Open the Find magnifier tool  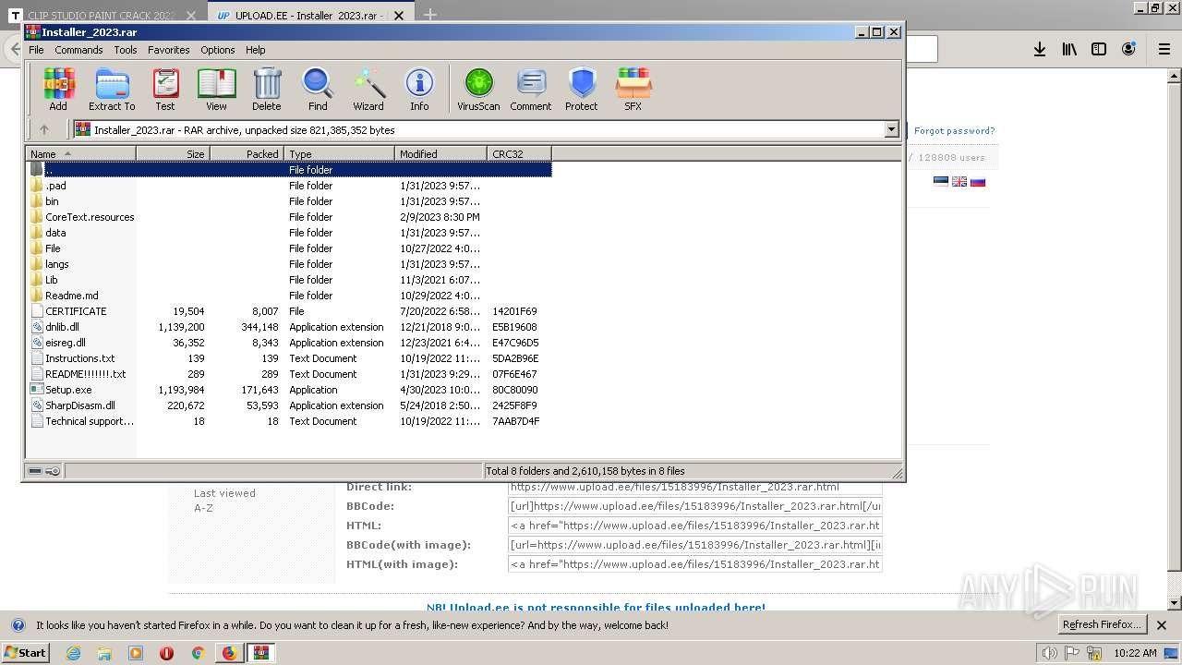tap(318, 90)
